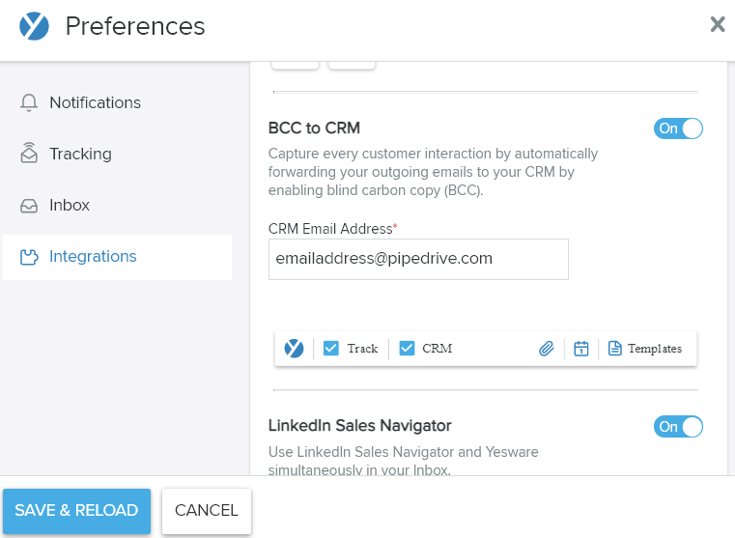Uncheck the Track checkbox
The width and height of the screenshot is (735, 538).
pyautogui.click(x=331, y=348)
